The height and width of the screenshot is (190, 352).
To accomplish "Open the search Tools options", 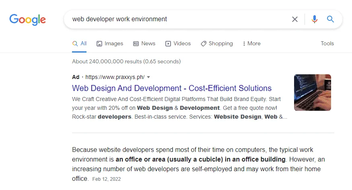I will coord(327,43).
